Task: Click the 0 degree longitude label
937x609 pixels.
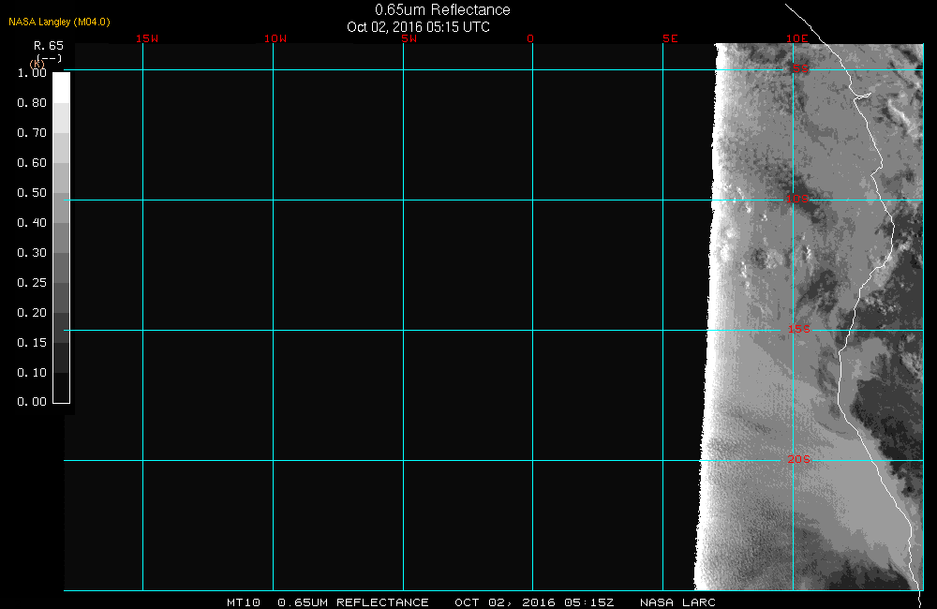Action: (530, 38)
